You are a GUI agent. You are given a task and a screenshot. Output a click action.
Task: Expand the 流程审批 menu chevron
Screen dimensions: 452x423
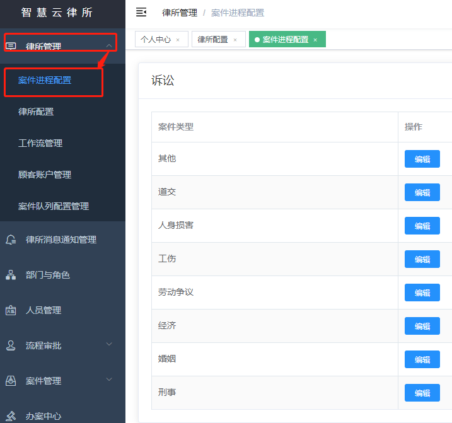tap(109, 344)
